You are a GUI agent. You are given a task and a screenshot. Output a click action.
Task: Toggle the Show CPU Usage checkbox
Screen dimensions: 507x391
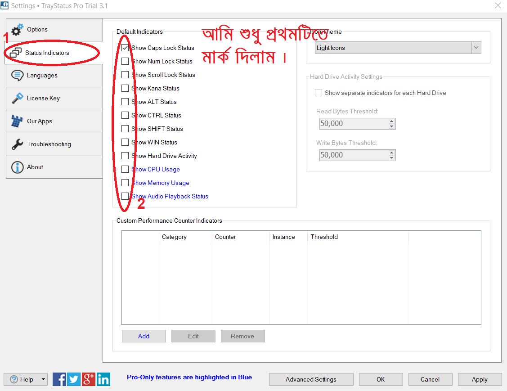pos(125,169)
